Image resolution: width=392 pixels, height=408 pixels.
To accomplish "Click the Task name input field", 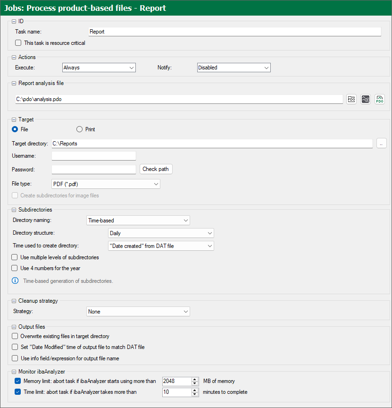I will [235, 32].
